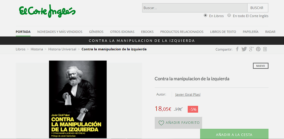Click the BUSCAR search button

(x=257, y=8)
